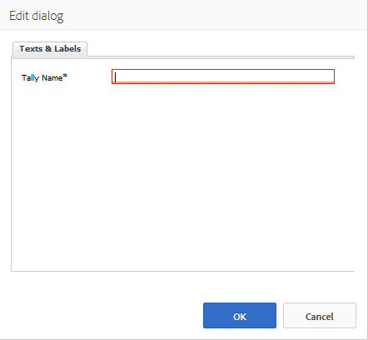
Task: Place cursor in the red-outlined text box
Action: coord(223,76)
